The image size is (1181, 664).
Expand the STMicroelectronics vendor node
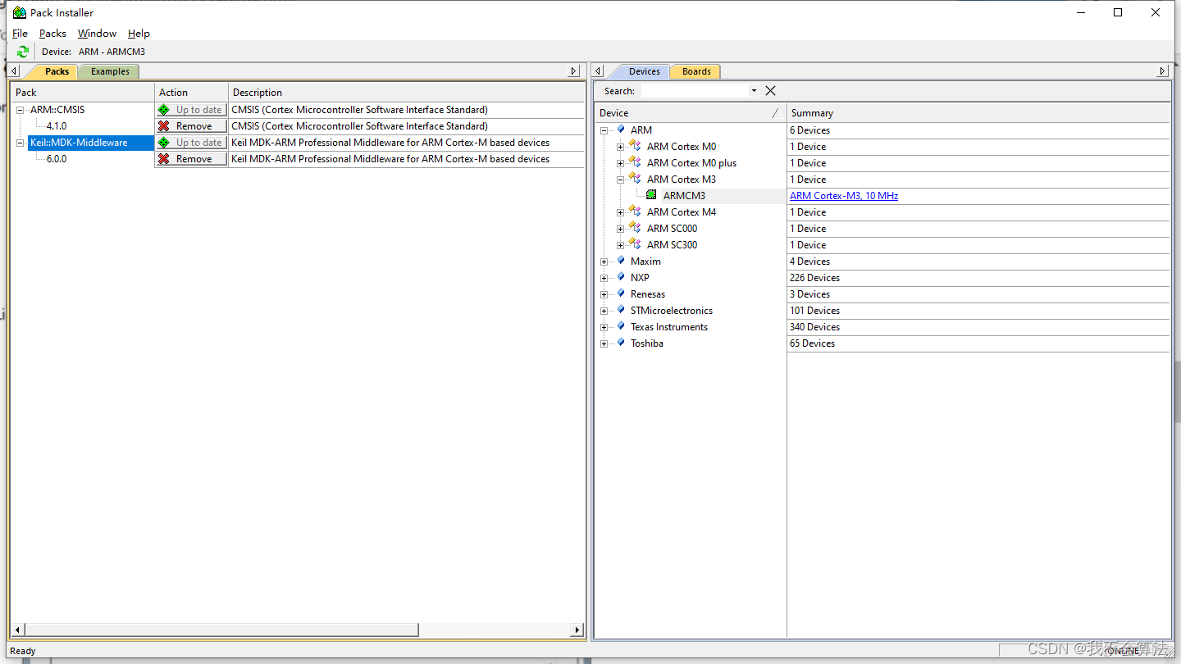(x=604, y=311)
